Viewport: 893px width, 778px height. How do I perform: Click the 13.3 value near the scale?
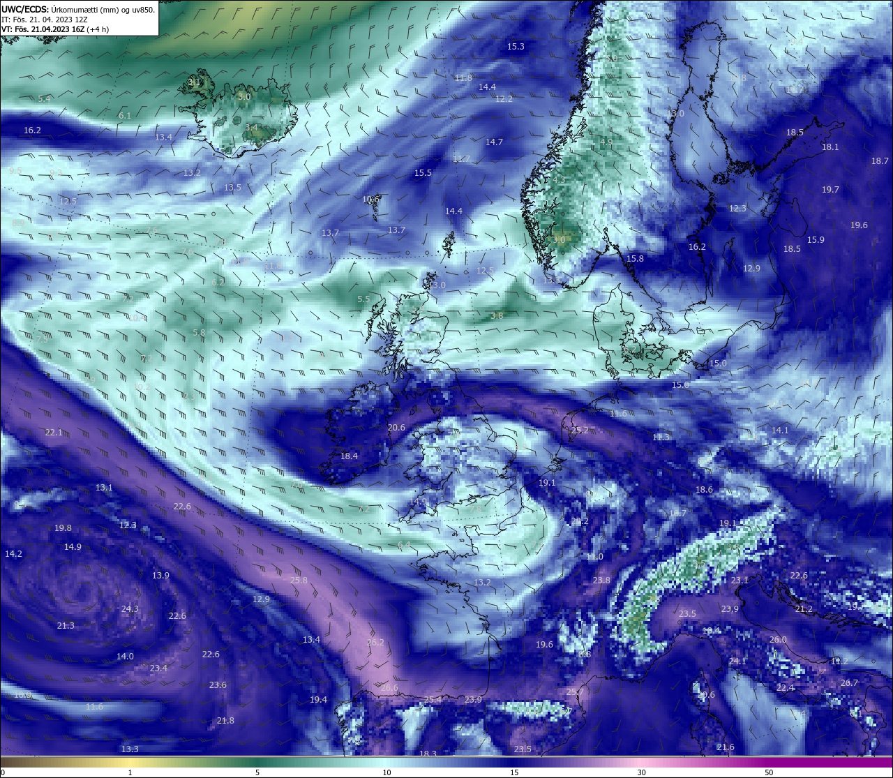coord(130,749)
